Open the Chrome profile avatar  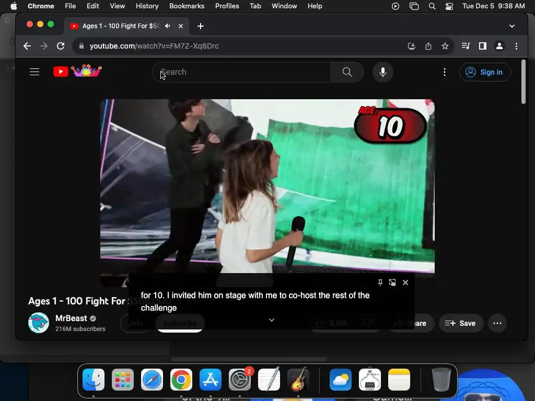(499, 46)
